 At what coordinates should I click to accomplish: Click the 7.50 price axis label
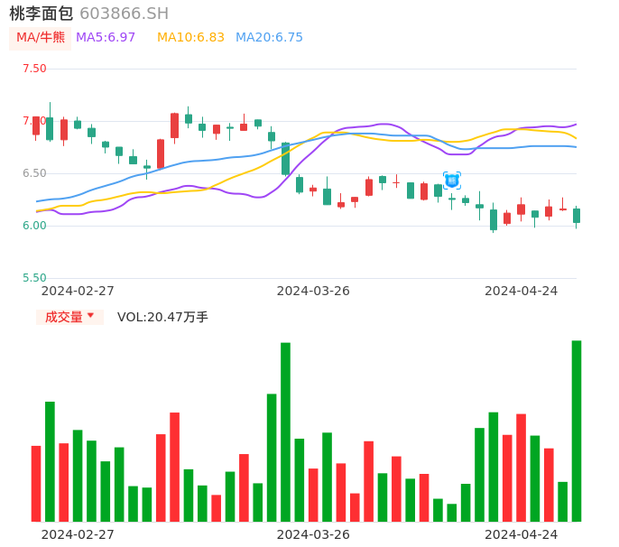tap(34, 69)
